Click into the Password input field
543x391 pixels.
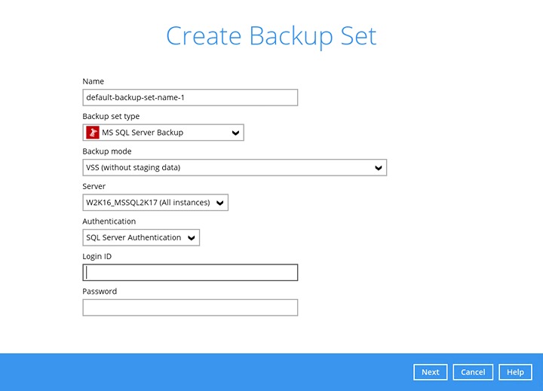tap(190, 307)
